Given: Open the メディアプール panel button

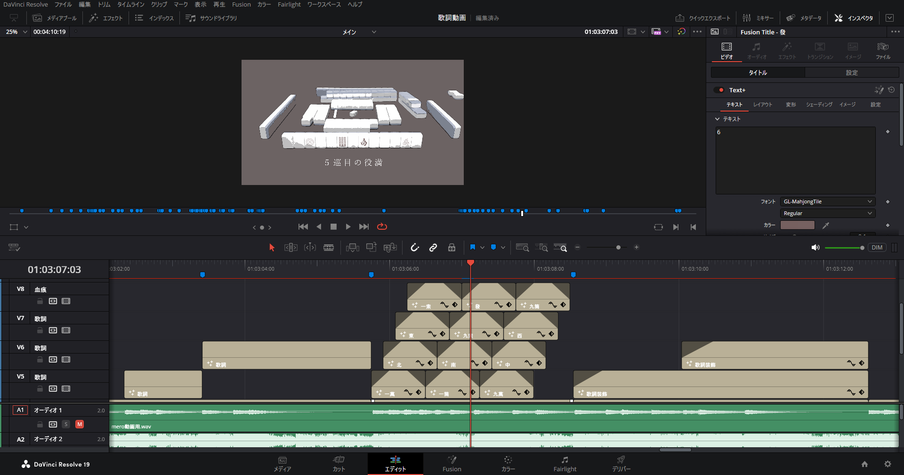Looking at the screenshot, I should (55, 18).
